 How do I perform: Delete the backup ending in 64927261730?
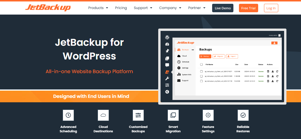(268, 81)
